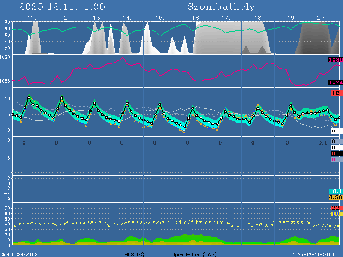This screenshot has height=257, width=343.
Task: Click the pink 1030 pressure maximum badge
Action: (x=335, y=60)
